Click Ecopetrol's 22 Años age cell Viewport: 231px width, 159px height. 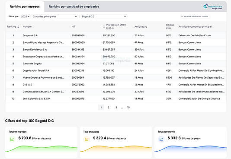pyautogui.click(x=139, y=35)
